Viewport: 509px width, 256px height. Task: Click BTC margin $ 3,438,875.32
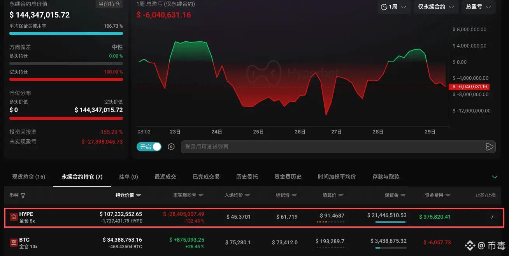point(388,241)
